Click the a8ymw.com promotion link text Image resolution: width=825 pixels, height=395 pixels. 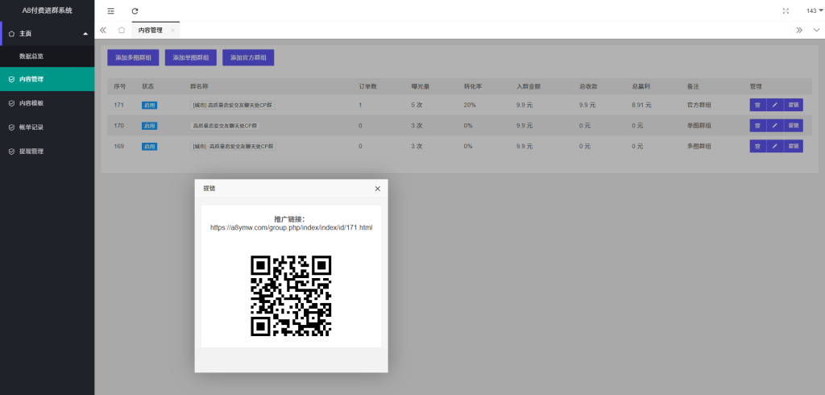[x=292, y=227]
